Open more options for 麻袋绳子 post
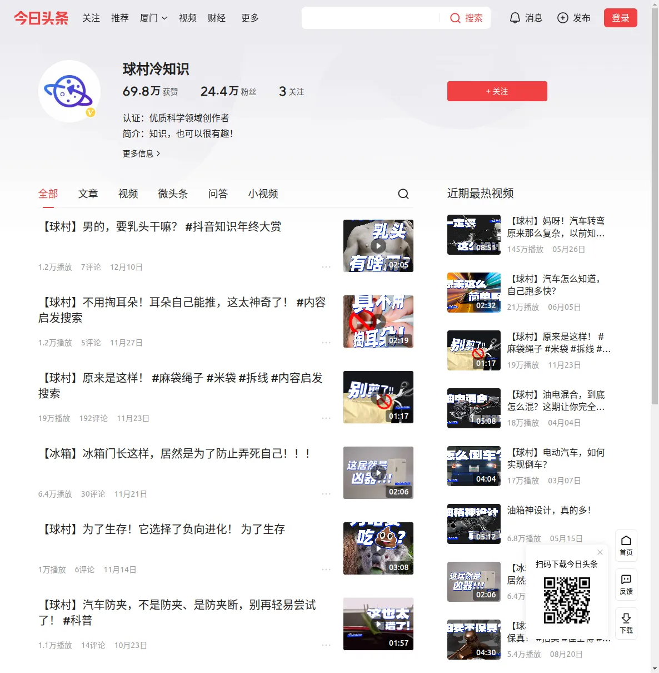 click(x=326, y=418)
